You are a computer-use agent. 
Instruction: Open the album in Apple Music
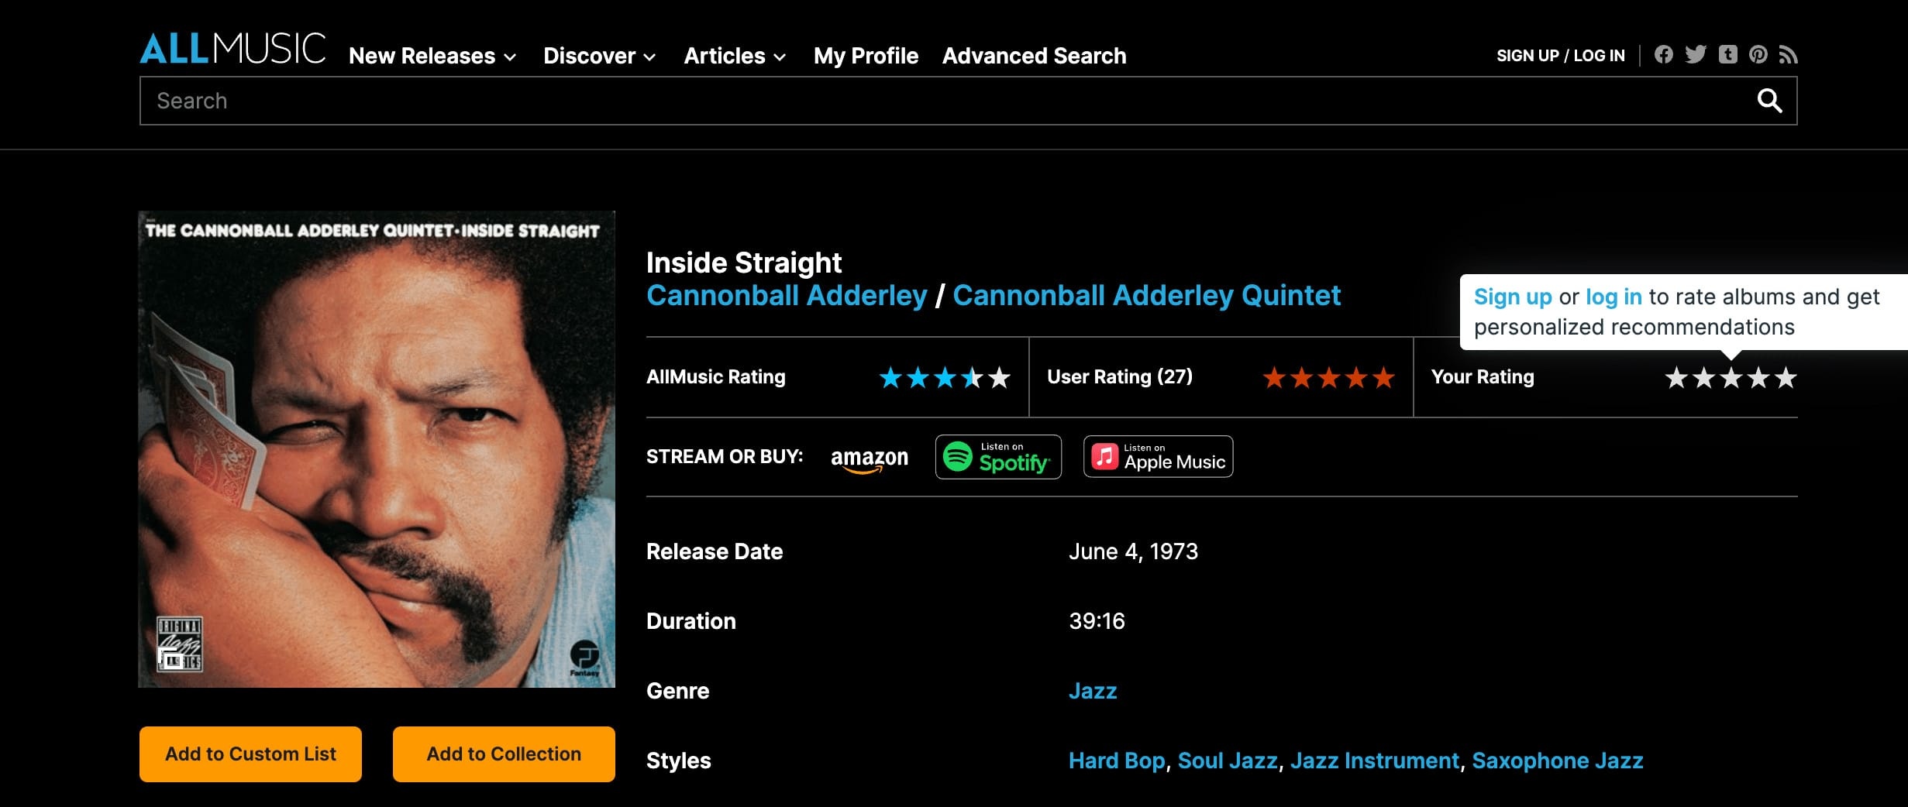click(x=1157, y=456)
